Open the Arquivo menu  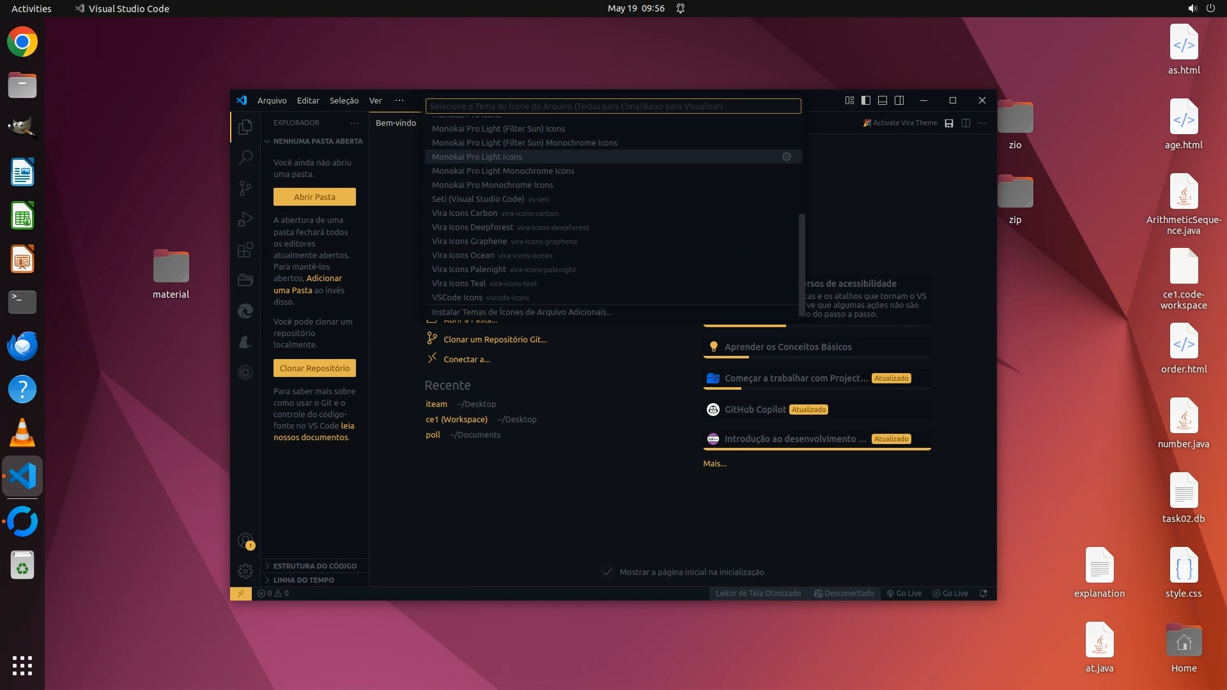tap(272, 100)
